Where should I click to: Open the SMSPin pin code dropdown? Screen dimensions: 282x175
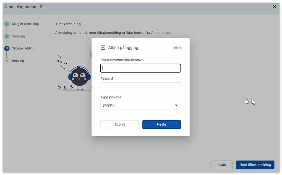coord(140,105)
